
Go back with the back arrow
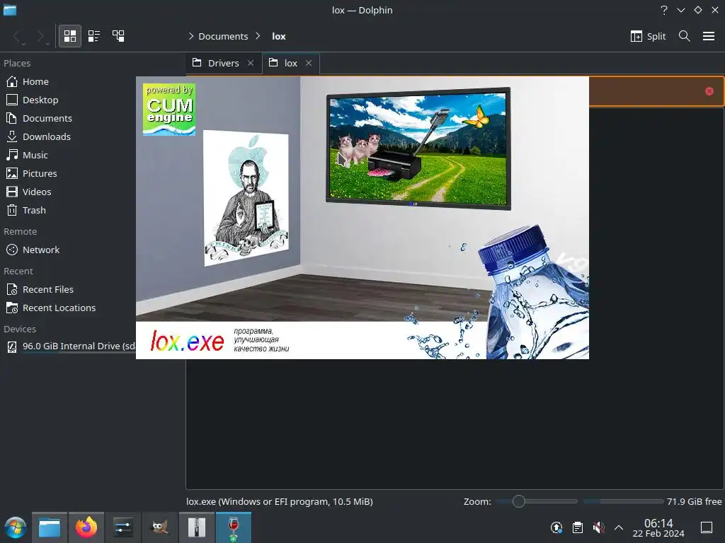(x=17, y=36)
